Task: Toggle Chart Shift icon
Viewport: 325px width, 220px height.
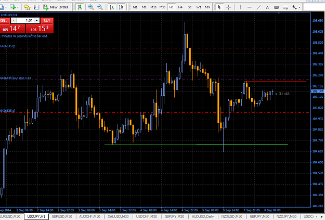Action: (x=121, y=7)
